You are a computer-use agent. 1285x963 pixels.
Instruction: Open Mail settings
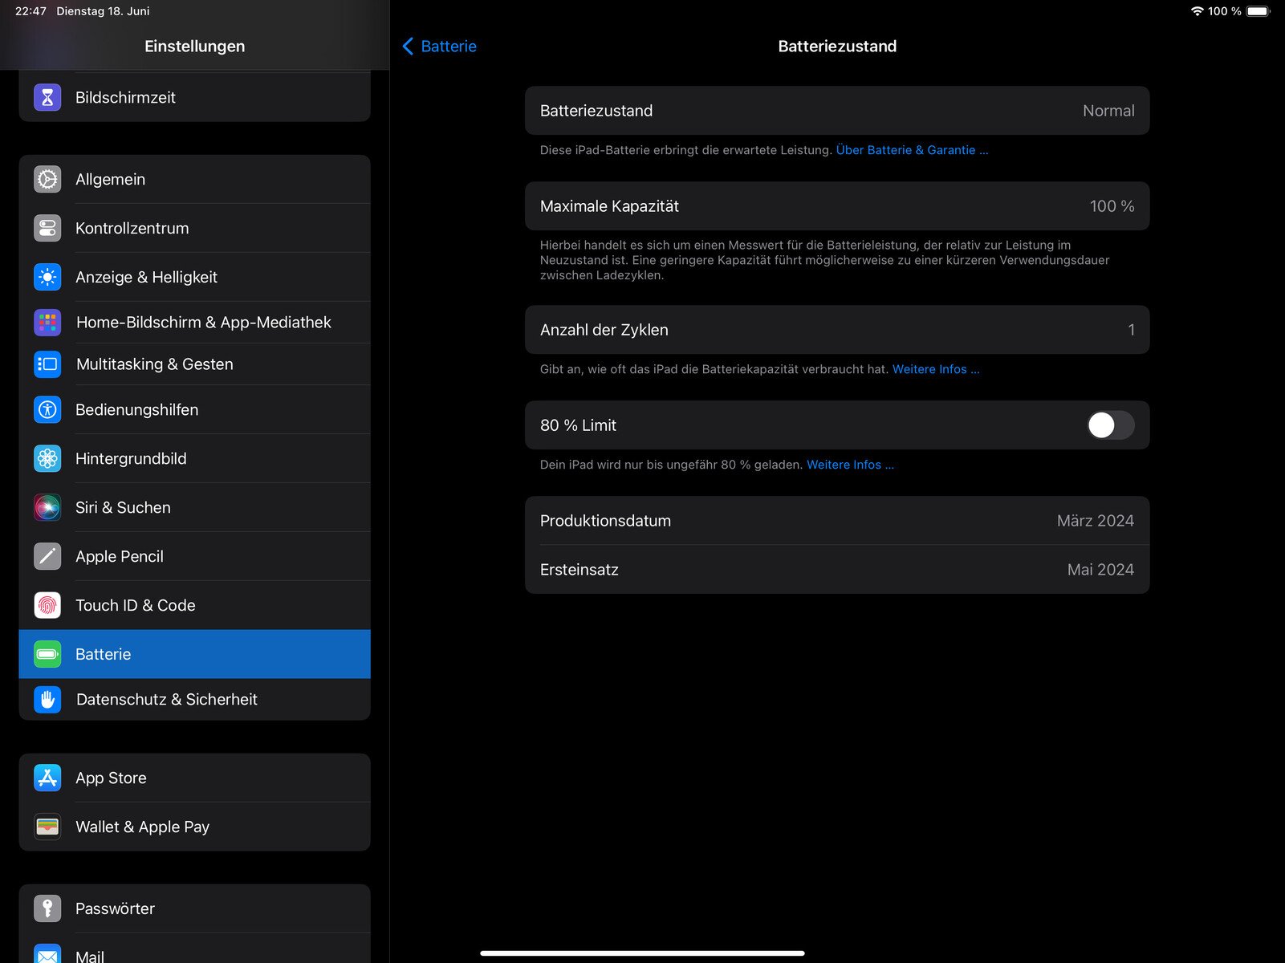click(x=194, y=949)
